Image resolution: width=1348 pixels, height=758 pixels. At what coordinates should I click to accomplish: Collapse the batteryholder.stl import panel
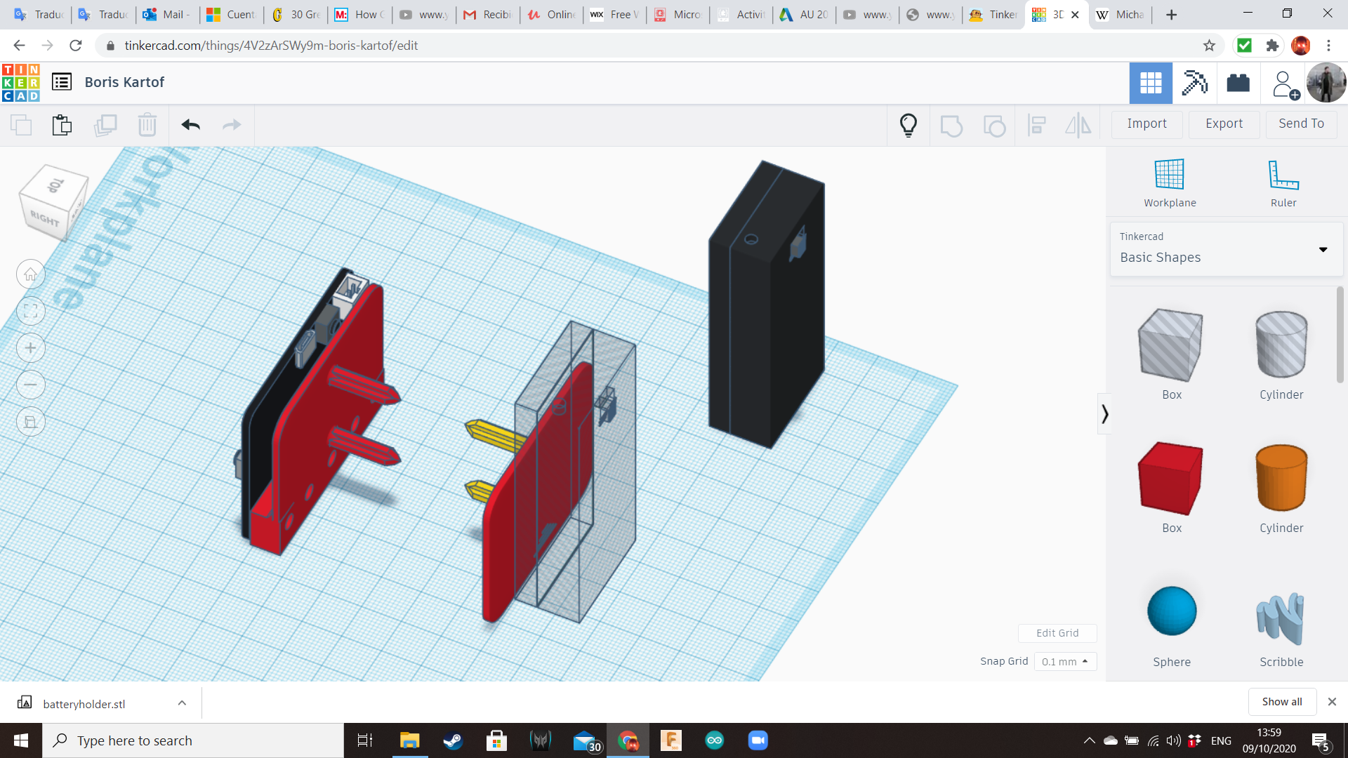[181, 703]
